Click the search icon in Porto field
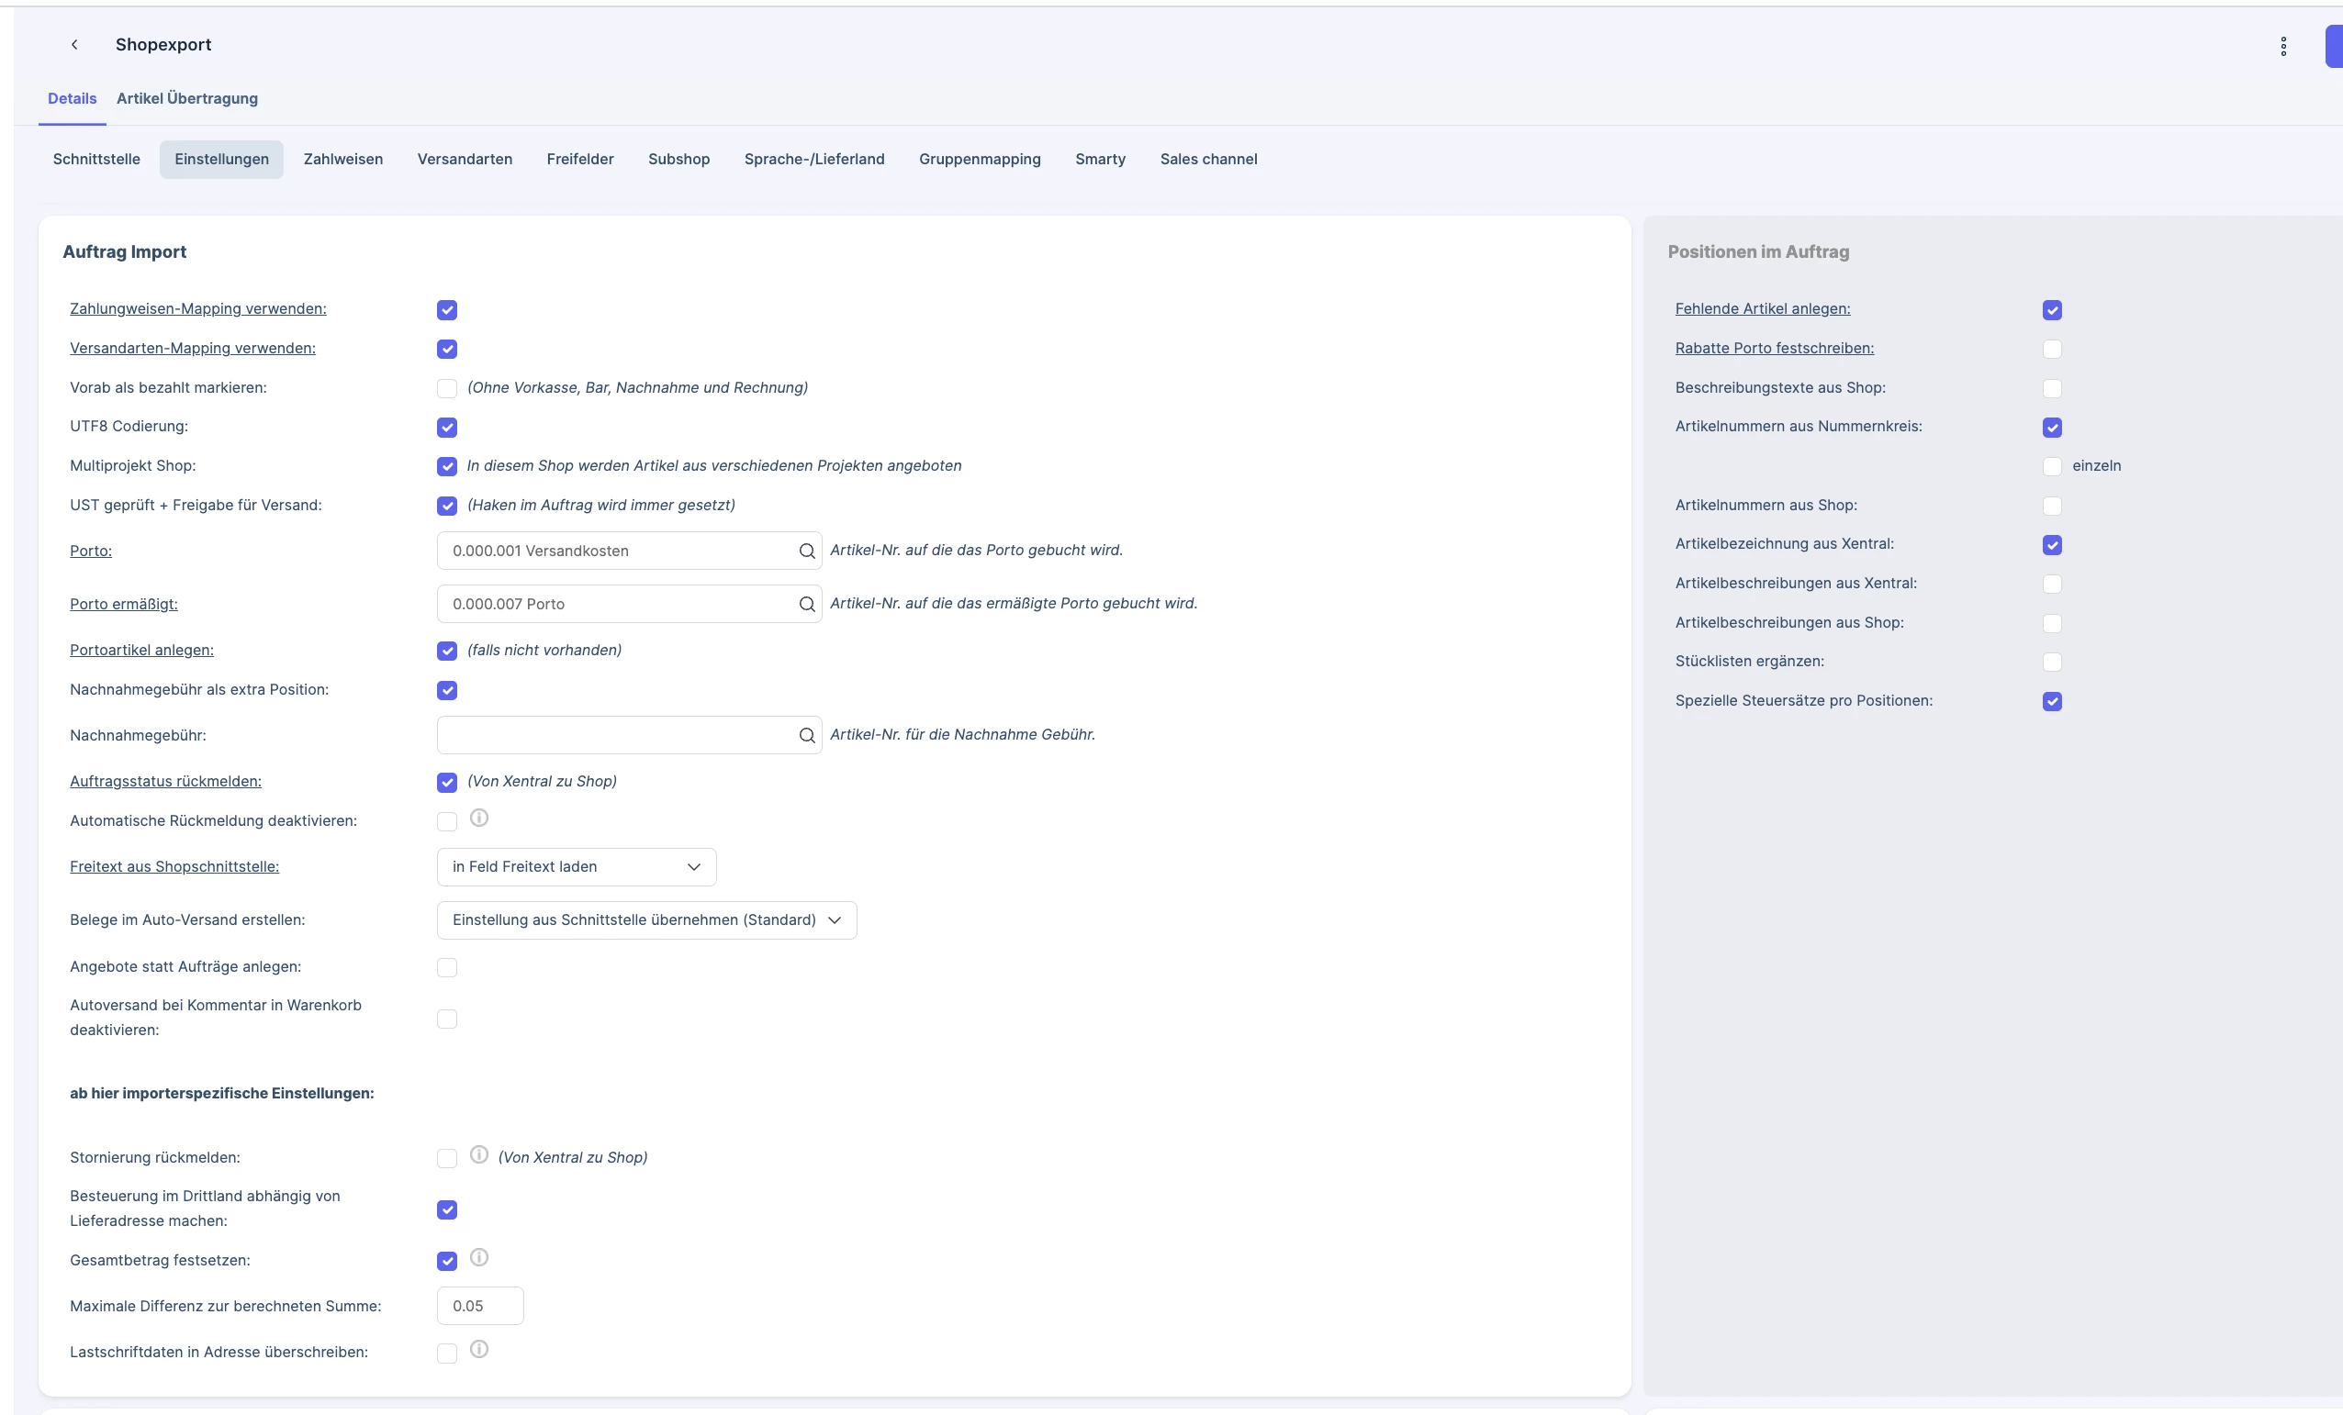This screenshot has width=2343, height=1415. [806, 552]
